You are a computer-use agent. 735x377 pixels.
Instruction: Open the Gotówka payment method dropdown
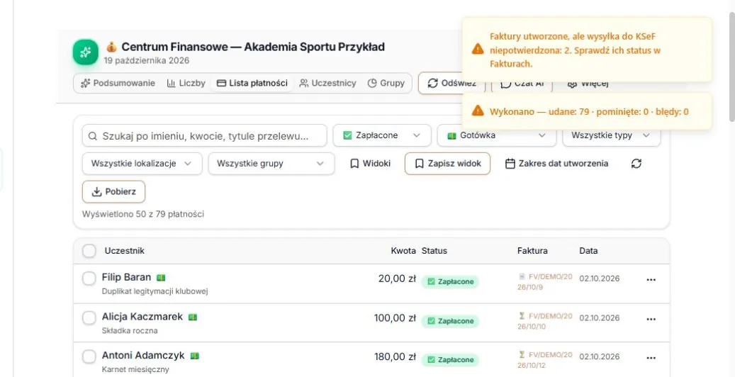point(496,135)
